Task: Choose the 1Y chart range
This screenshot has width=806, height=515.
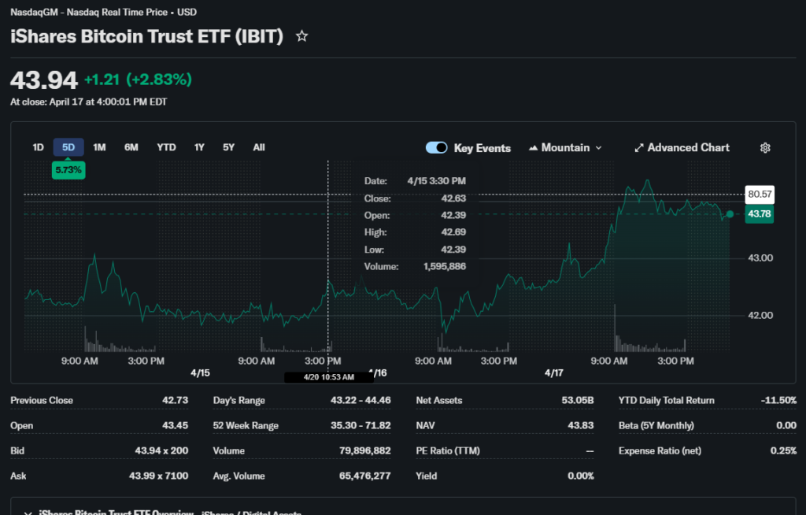Action: (199, 147)
